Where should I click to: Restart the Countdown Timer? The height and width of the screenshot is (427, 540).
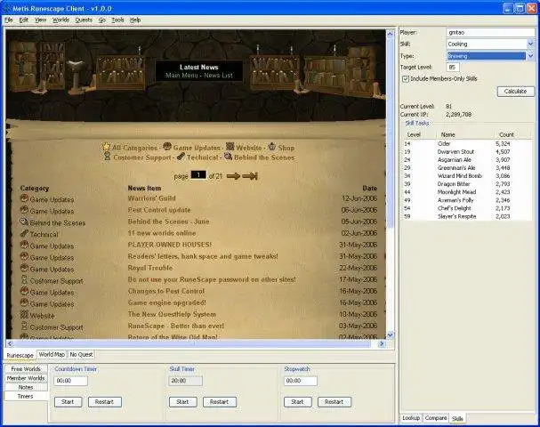pos(104,402)
